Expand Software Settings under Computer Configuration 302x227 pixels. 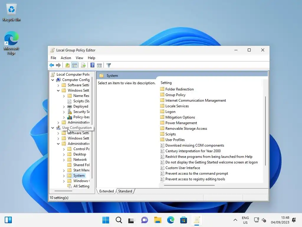58,85
